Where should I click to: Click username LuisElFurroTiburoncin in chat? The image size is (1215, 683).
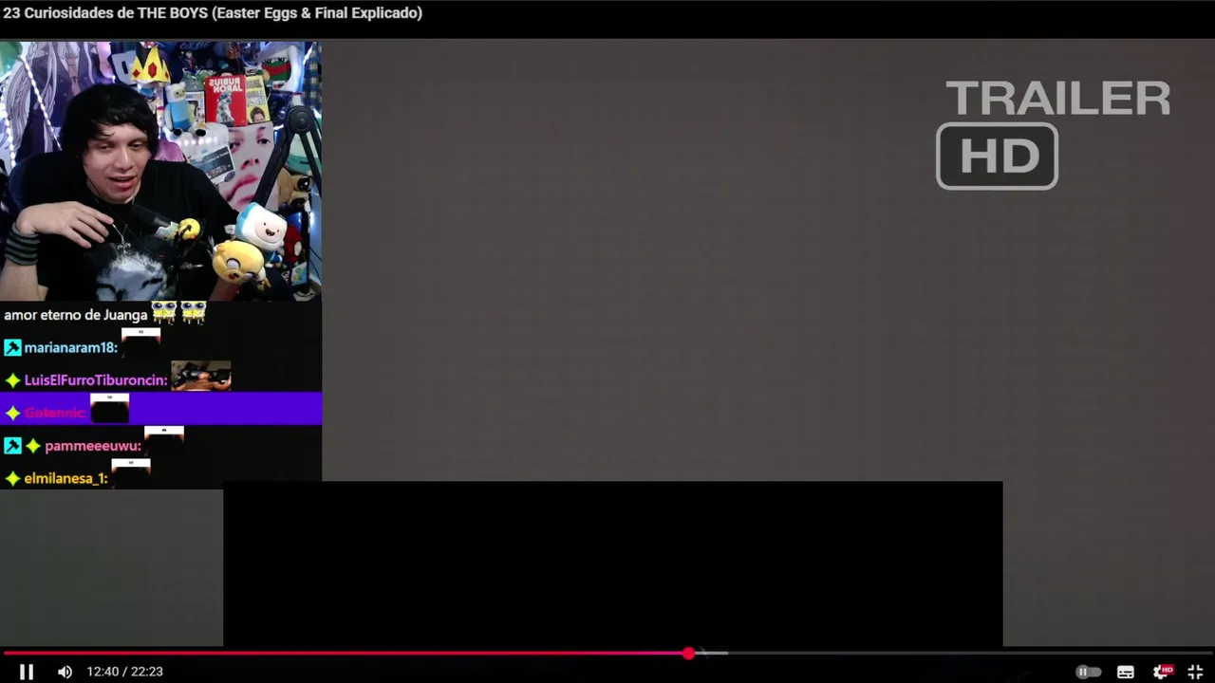pos(96,380)
